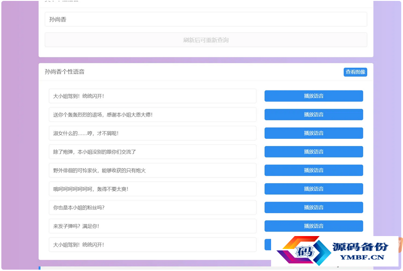403x271 pixels.
Task: Click the 孙尚香个性语音 panel heading
Action: 65,72
